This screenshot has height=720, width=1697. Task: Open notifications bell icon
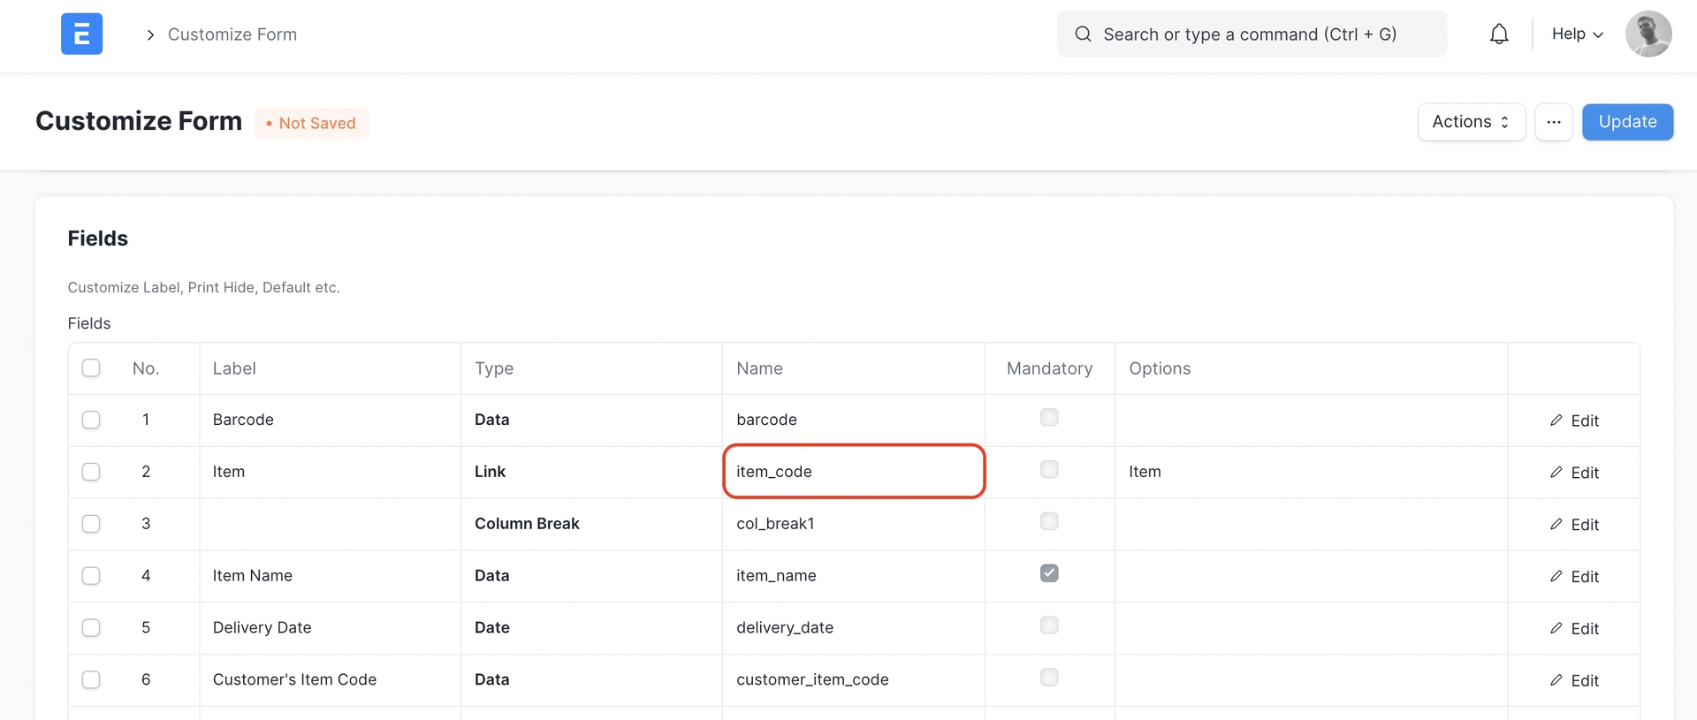click(x=1499, y=34)
